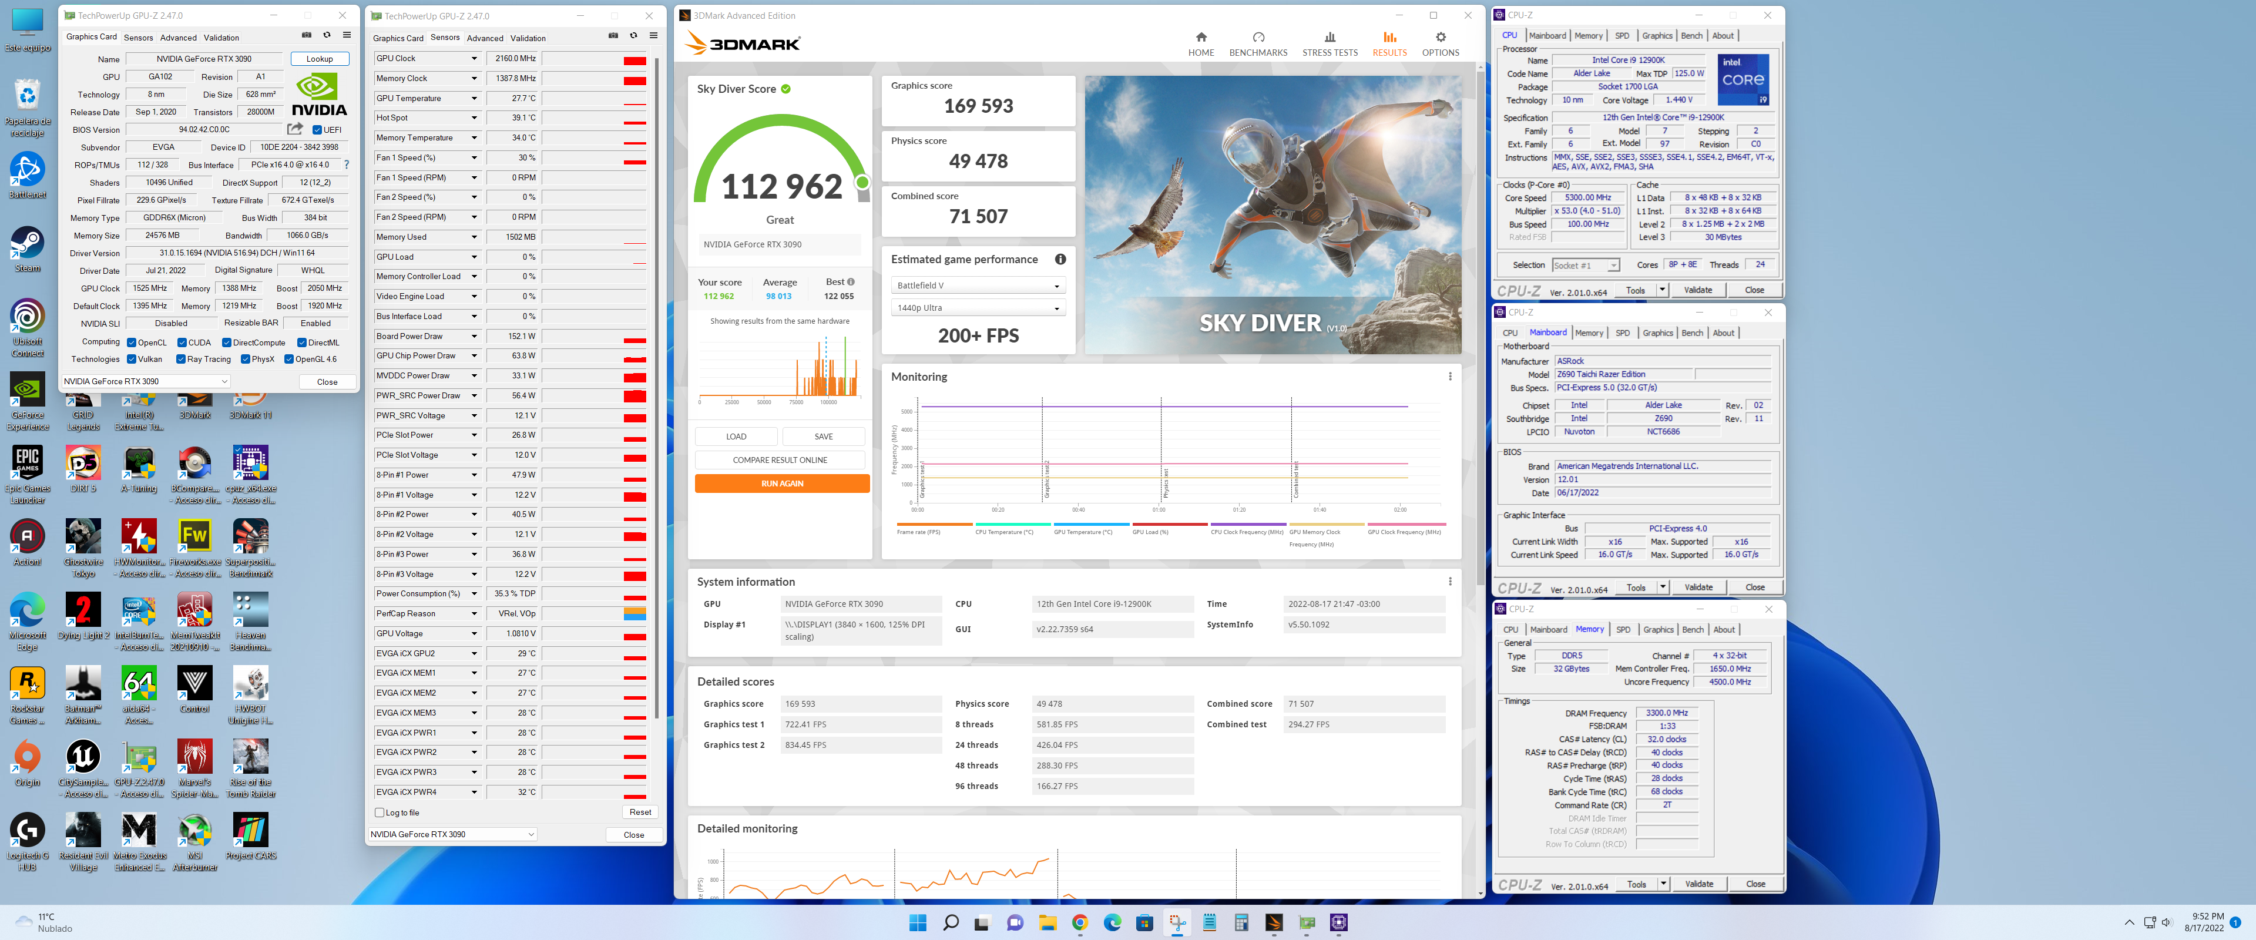Screen dimensions: 2256x940
Task: Open Google Chrome from taskbar
Action: point(1080,922)
